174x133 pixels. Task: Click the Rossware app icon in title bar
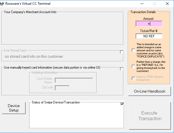2,4
